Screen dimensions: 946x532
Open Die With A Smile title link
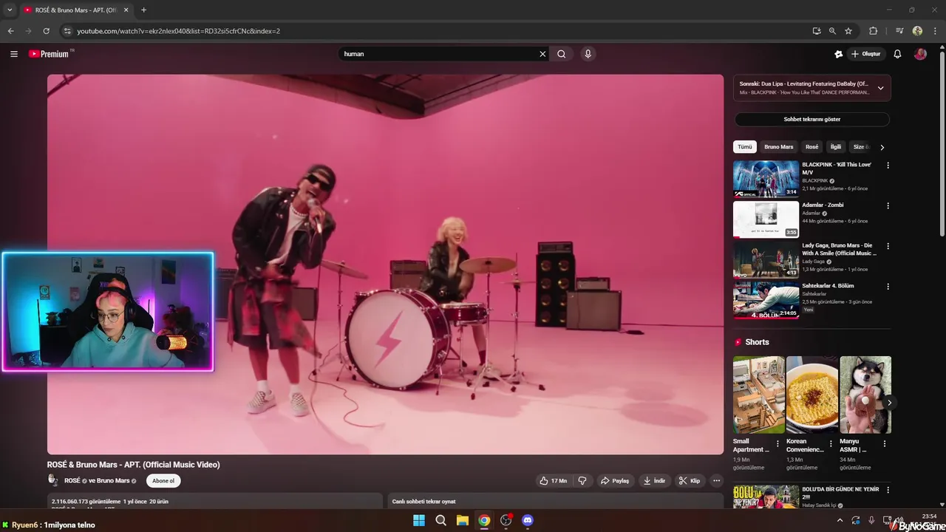click(x=840, y=249)
